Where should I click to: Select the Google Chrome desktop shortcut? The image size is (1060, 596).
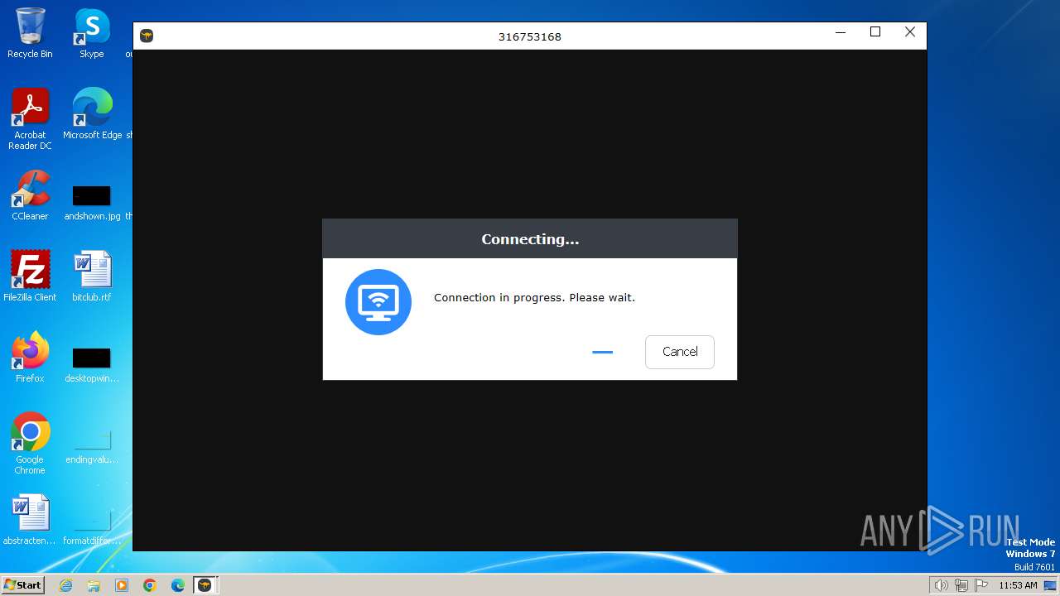click(x=30, y=443)
